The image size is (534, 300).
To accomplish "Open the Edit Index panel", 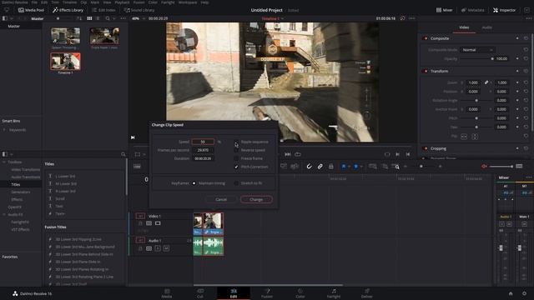I will click(x=103, y=10).
